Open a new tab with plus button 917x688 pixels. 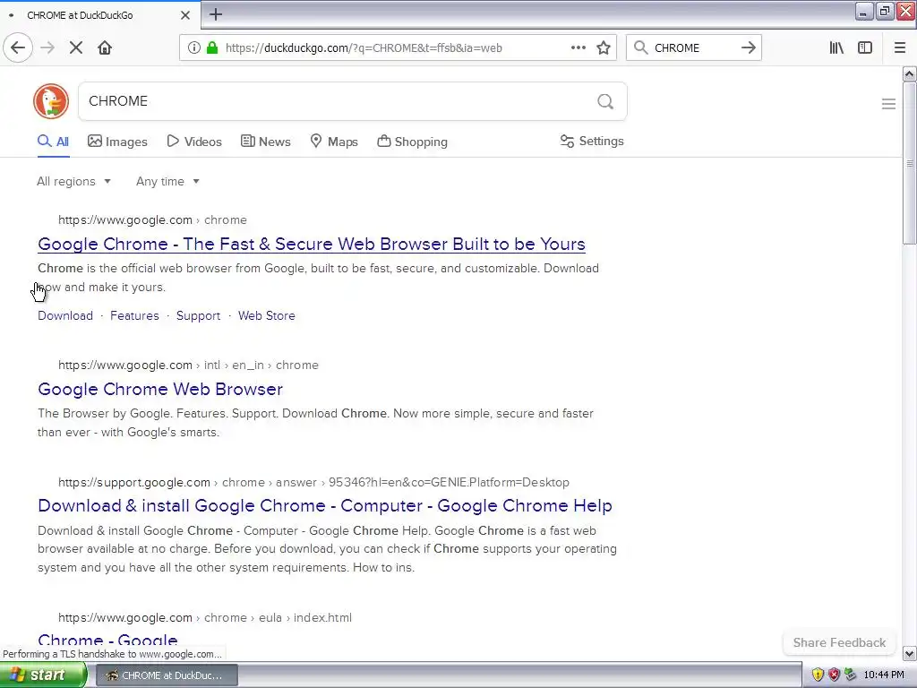216,14
